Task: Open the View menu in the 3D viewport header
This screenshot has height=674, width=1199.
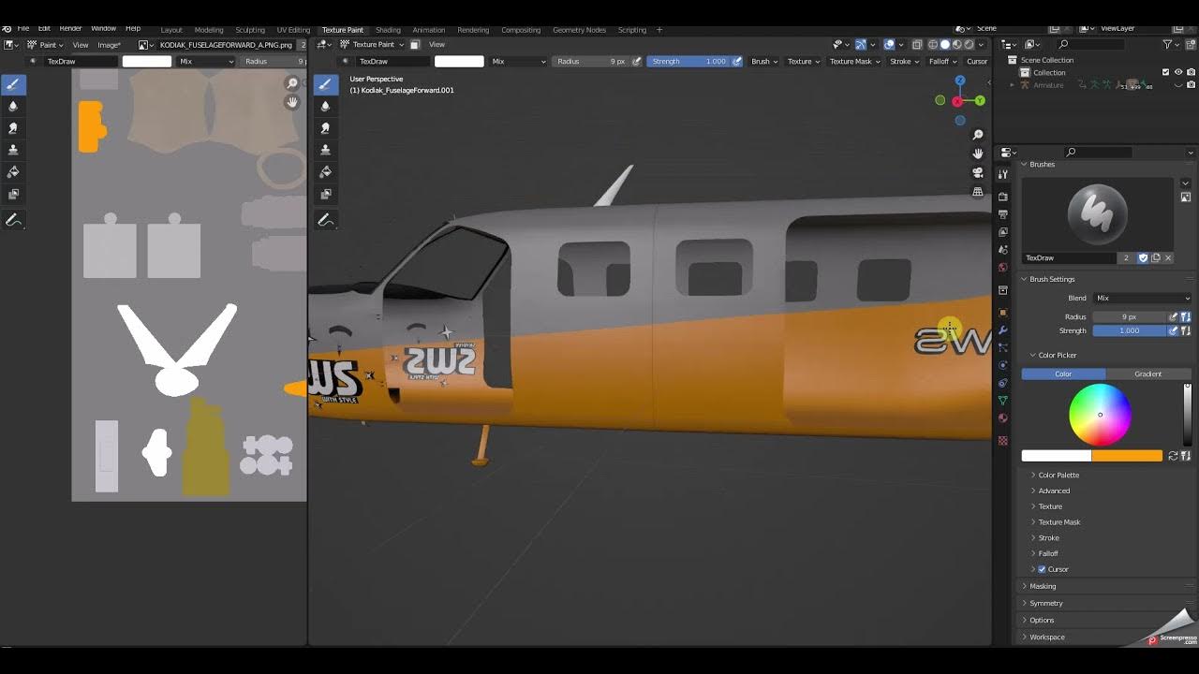Action: (x=437, y=44)
